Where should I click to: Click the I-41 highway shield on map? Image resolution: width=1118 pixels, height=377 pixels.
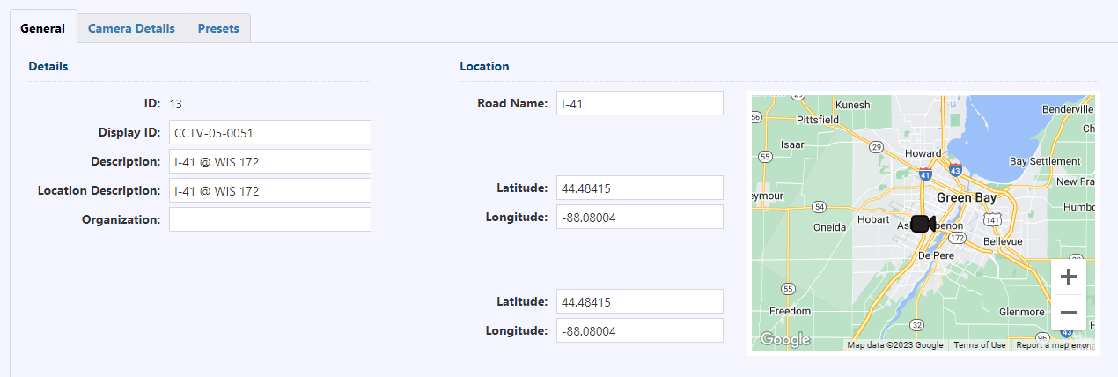coord(924,175)
